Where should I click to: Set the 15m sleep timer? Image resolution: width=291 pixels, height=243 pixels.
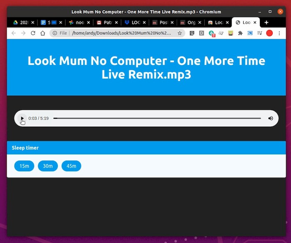(x=24, y=166)
